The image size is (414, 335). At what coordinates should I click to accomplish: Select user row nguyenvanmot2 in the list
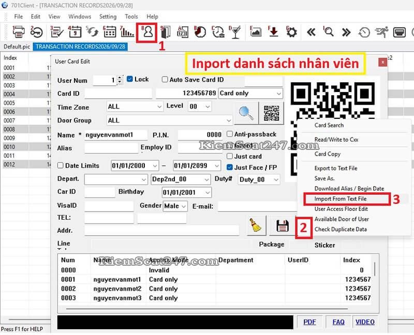[x=215, y=288]
